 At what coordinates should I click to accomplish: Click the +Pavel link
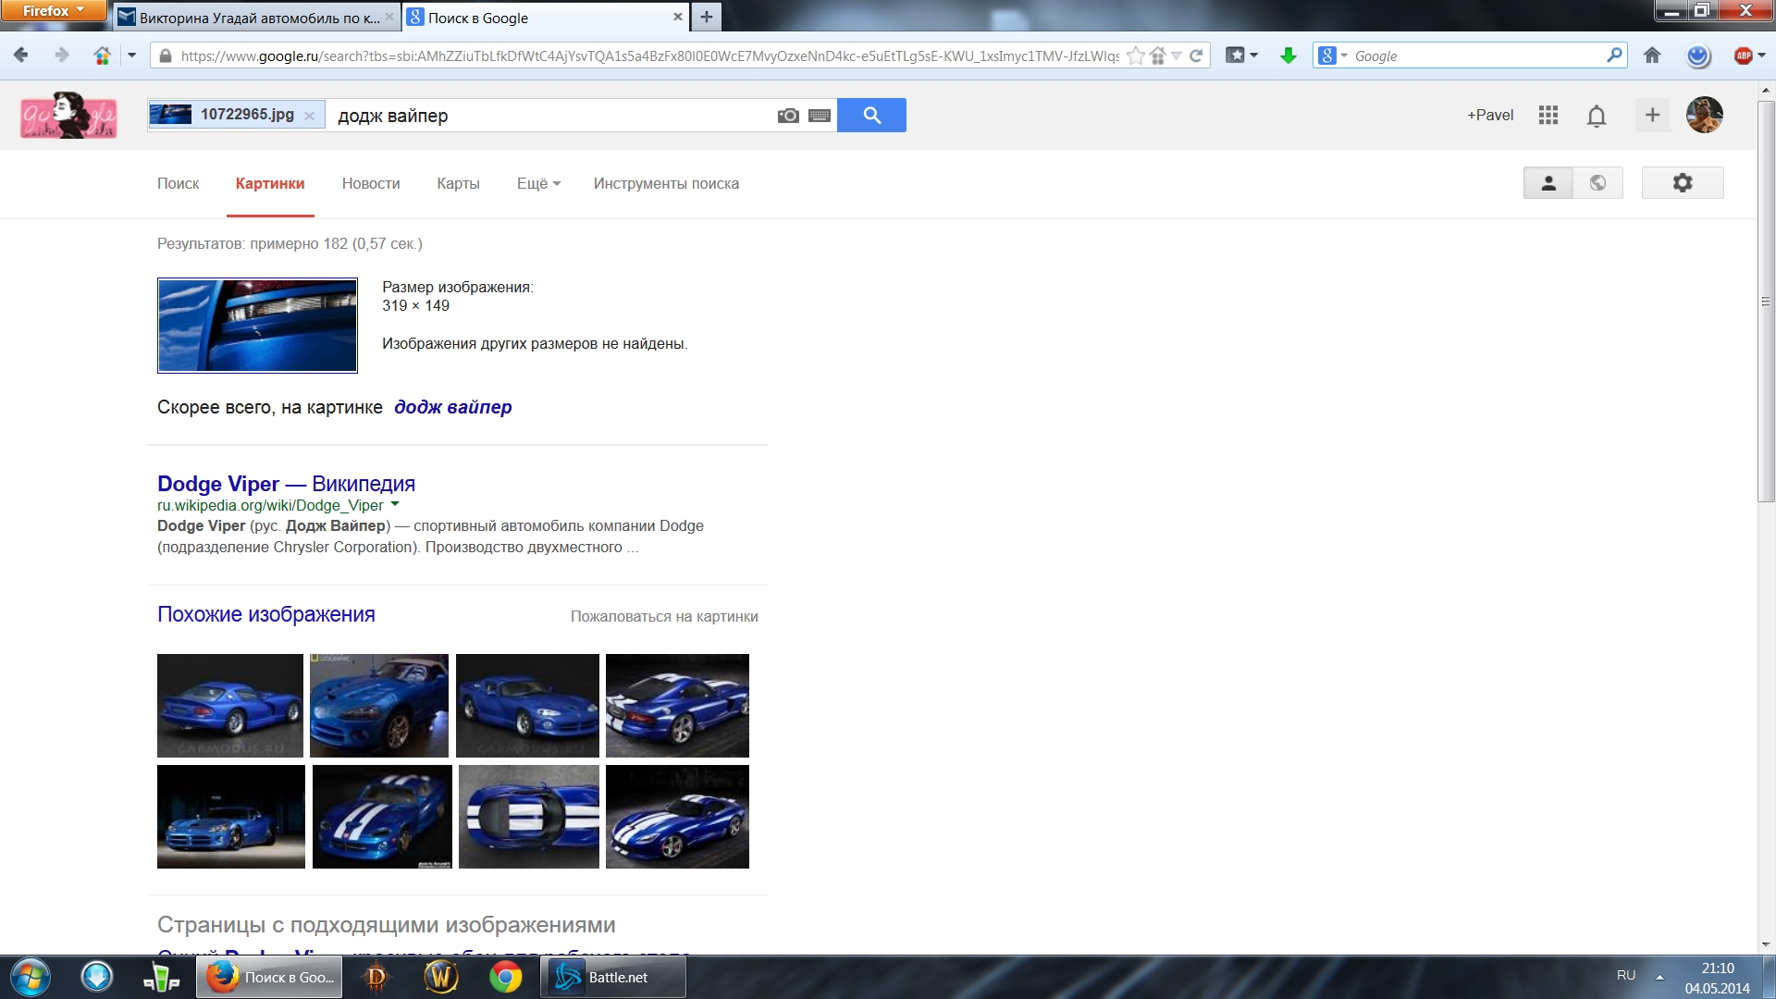point(1490,115)
